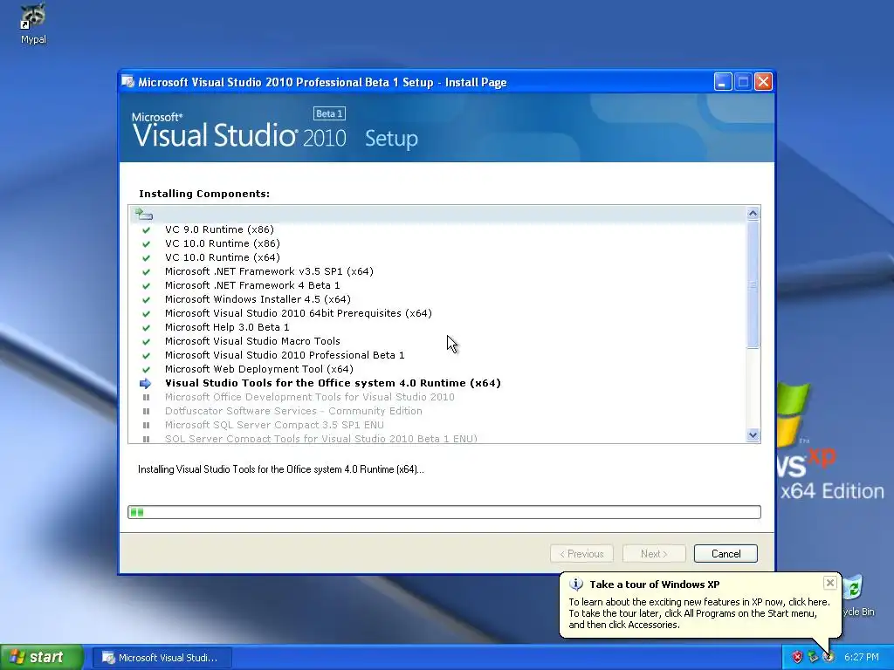Click the scroll up arrow of component list
This screenshot has height=670, width=894.
click(x=753, y=213)
